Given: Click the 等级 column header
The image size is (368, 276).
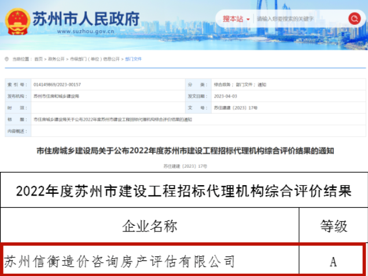Looking at the screenshot, I should coord(333,226).
